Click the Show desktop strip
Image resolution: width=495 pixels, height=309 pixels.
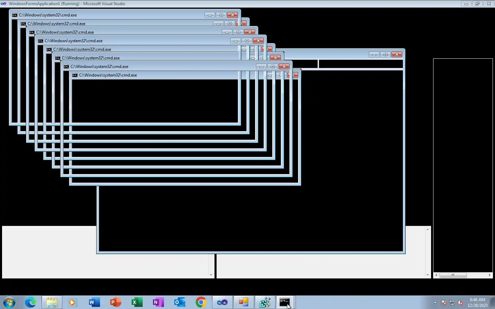click(492, 302)
